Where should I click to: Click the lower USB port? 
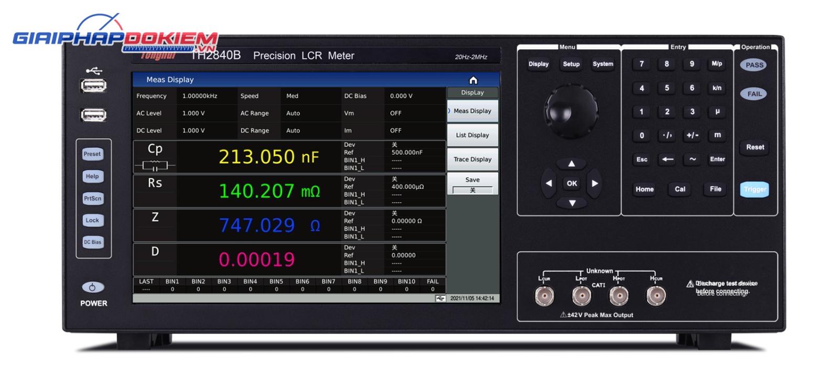(93, 115)
